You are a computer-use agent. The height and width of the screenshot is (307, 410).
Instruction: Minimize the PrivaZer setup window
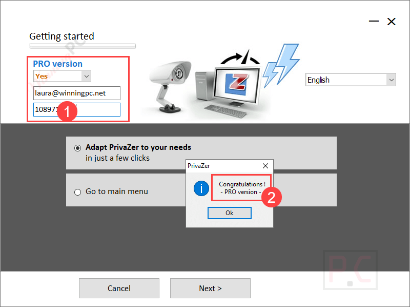(x=374, y=21)
